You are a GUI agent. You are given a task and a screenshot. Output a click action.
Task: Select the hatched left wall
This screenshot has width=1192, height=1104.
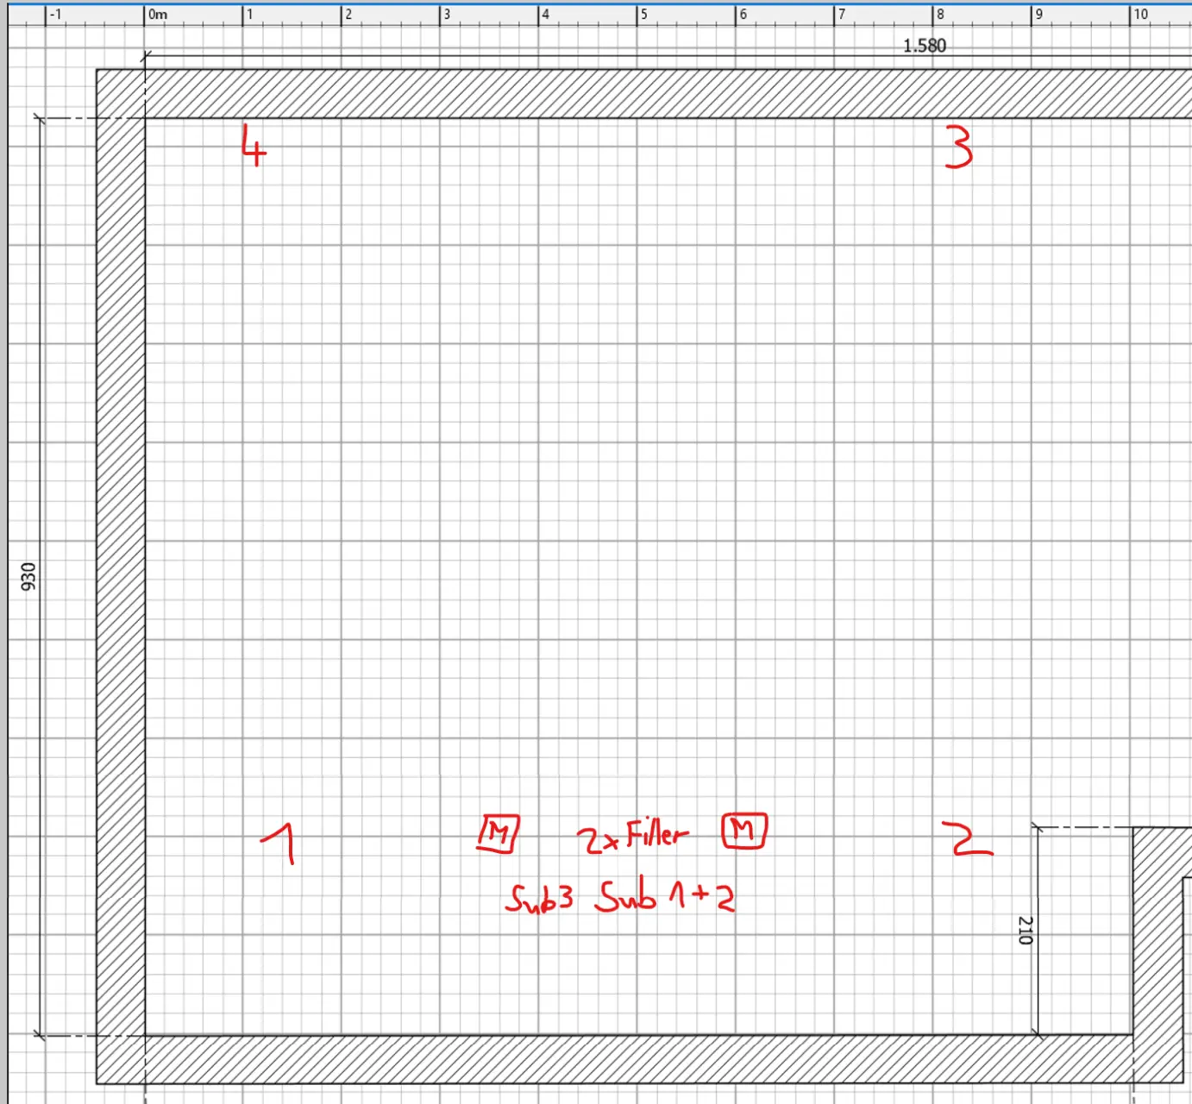(x=120, y=569)
